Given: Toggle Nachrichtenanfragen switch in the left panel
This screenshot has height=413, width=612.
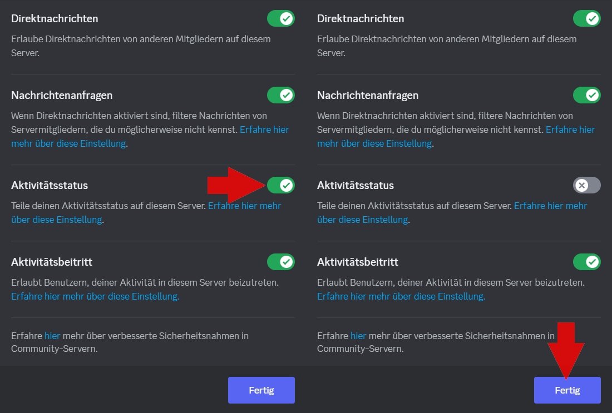Looking at the screenshot, I should [280, 95].
